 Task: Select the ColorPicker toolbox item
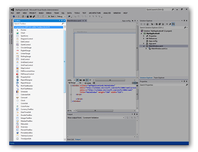25,106
